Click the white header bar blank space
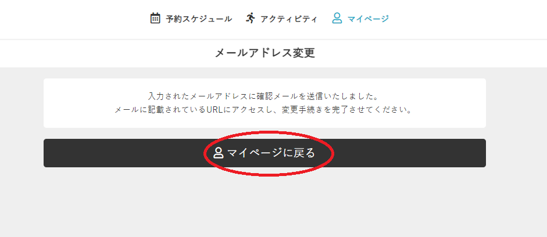The image size is (547, 237). 70,19
